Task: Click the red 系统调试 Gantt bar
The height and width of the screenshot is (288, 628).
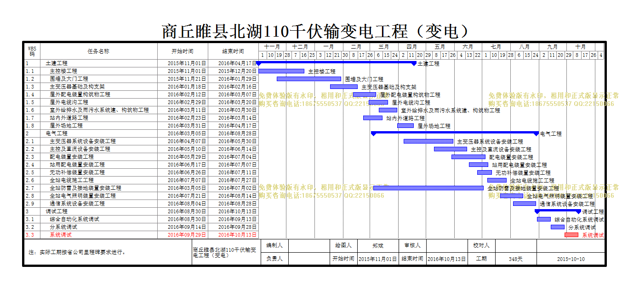Action: coord(571,235)
